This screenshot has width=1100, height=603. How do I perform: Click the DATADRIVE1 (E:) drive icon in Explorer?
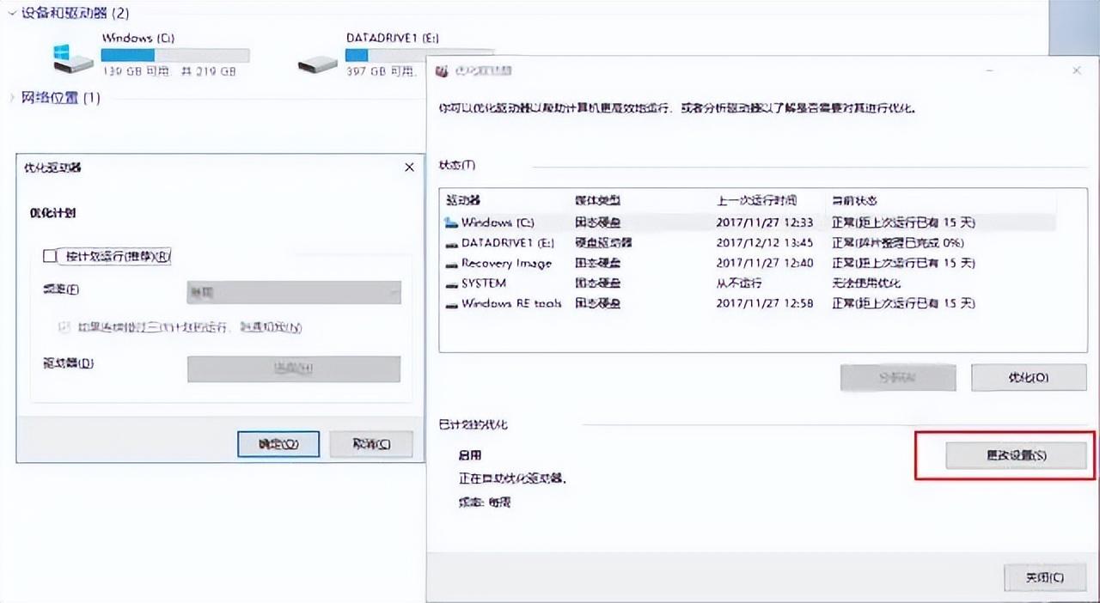pos(317,63)
